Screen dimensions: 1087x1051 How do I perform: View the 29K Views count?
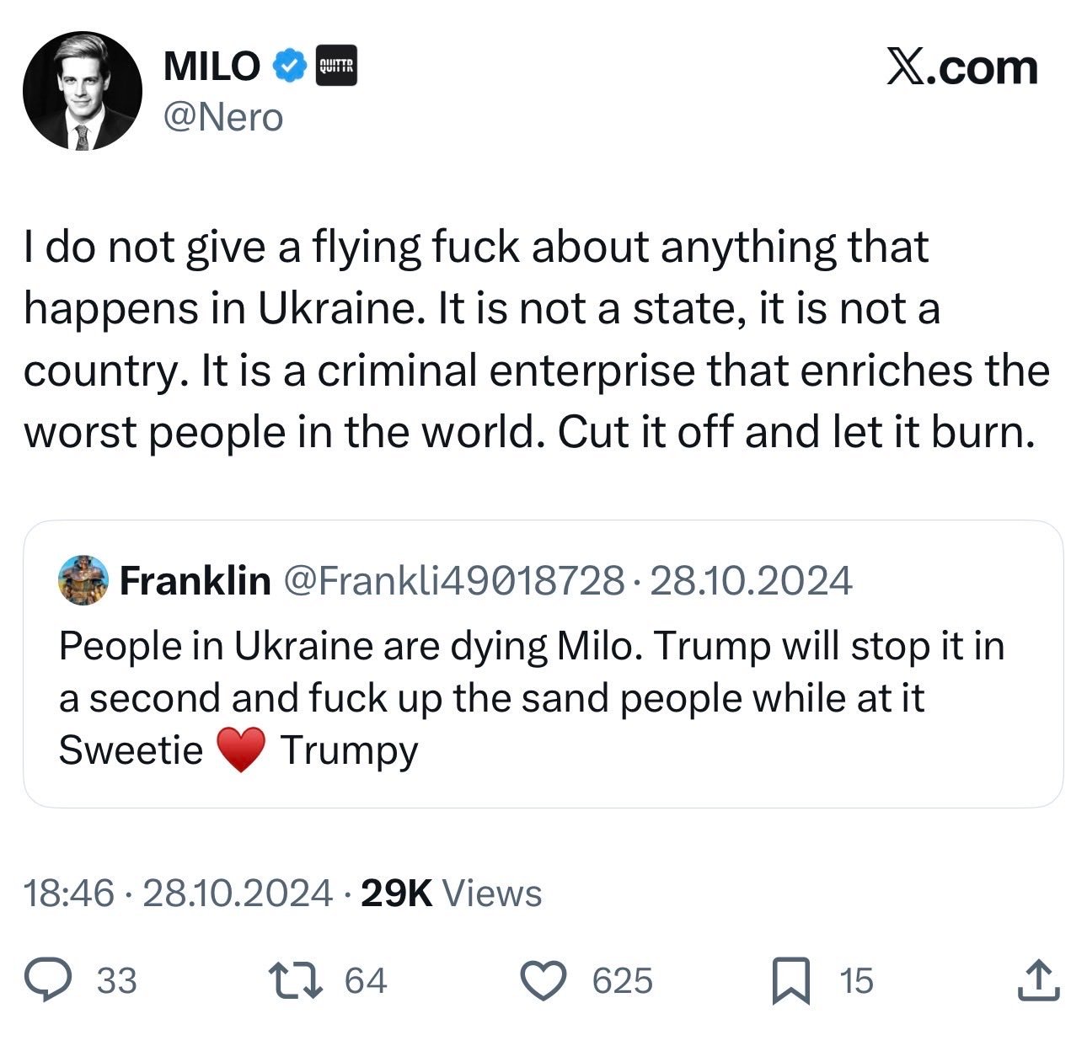pyautogui.click(x=451, y=894)
